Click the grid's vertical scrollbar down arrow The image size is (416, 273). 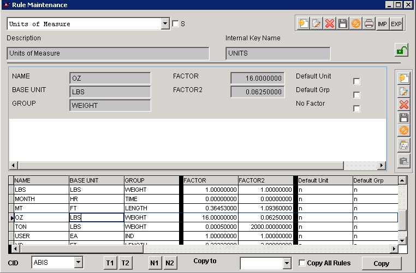402,240
